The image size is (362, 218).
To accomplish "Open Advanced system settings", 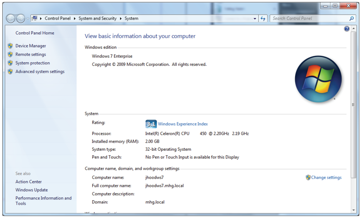I will click(40, 72).
